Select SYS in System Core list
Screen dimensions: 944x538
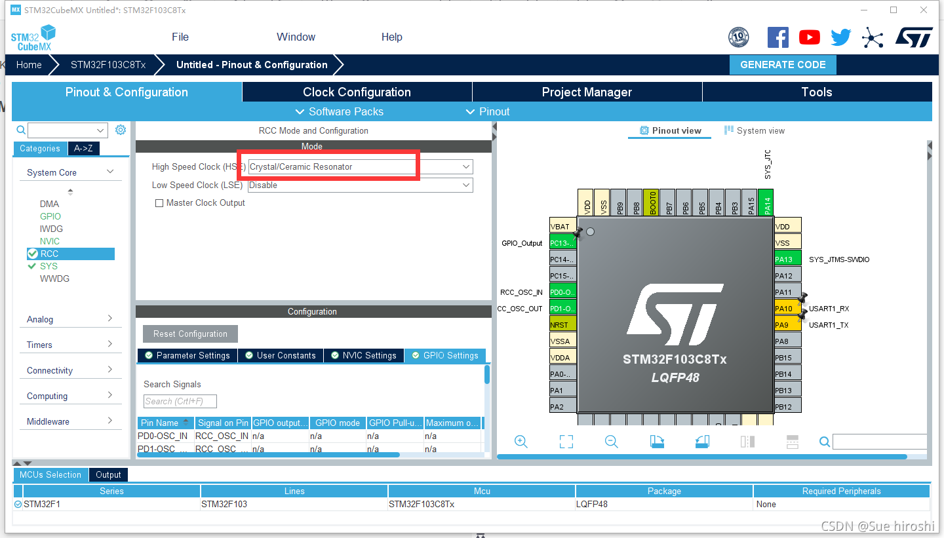point(49,266)
